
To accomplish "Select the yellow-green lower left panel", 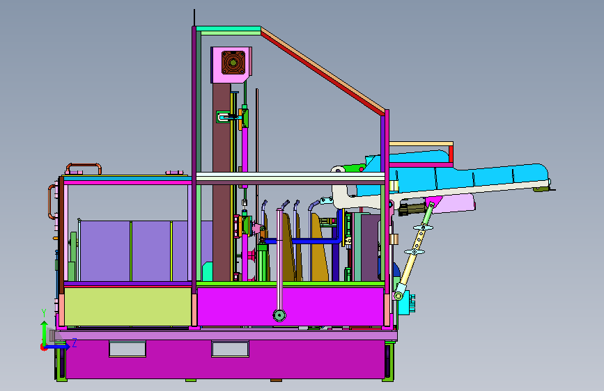I will [127, 307].
